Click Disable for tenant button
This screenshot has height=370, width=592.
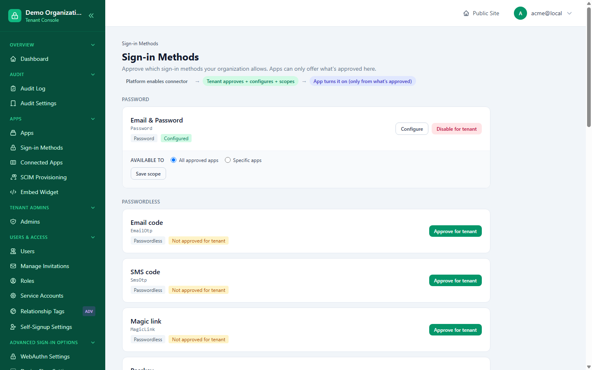click(x=457, y=129)
